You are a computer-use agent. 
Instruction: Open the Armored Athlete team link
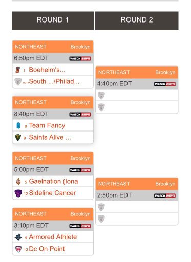pyautogui.click(x=53, y=237)
